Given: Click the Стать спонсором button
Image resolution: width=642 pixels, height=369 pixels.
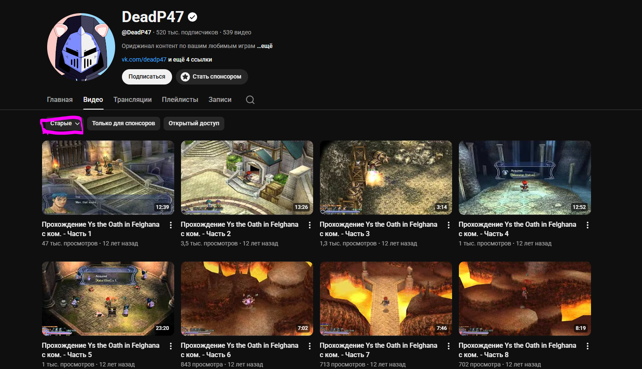Looking at the screenshot, I should point(212,77).
